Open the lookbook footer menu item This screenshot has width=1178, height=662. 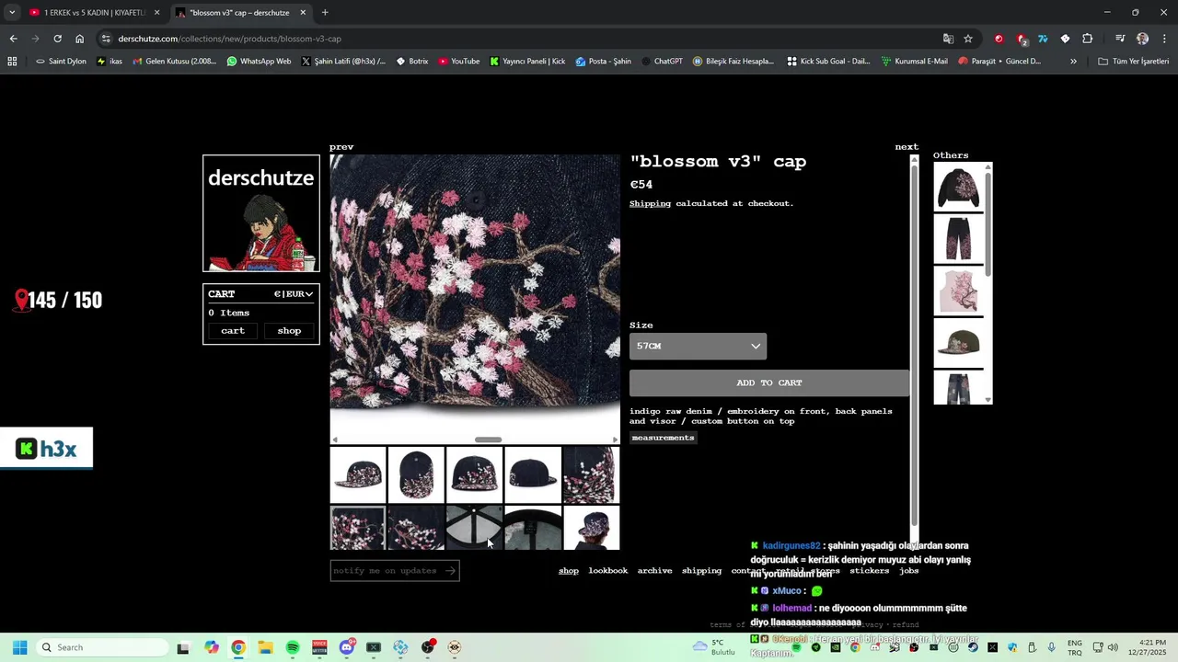click(608, 571)
